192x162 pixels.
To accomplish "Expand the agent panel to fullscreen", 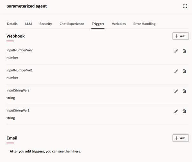I will (185, 6).
